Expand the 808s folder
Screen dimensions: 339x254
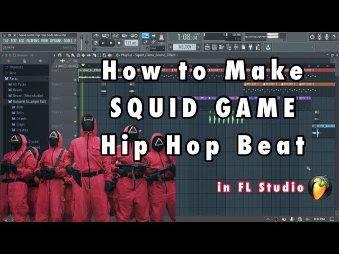pos(17,107)
